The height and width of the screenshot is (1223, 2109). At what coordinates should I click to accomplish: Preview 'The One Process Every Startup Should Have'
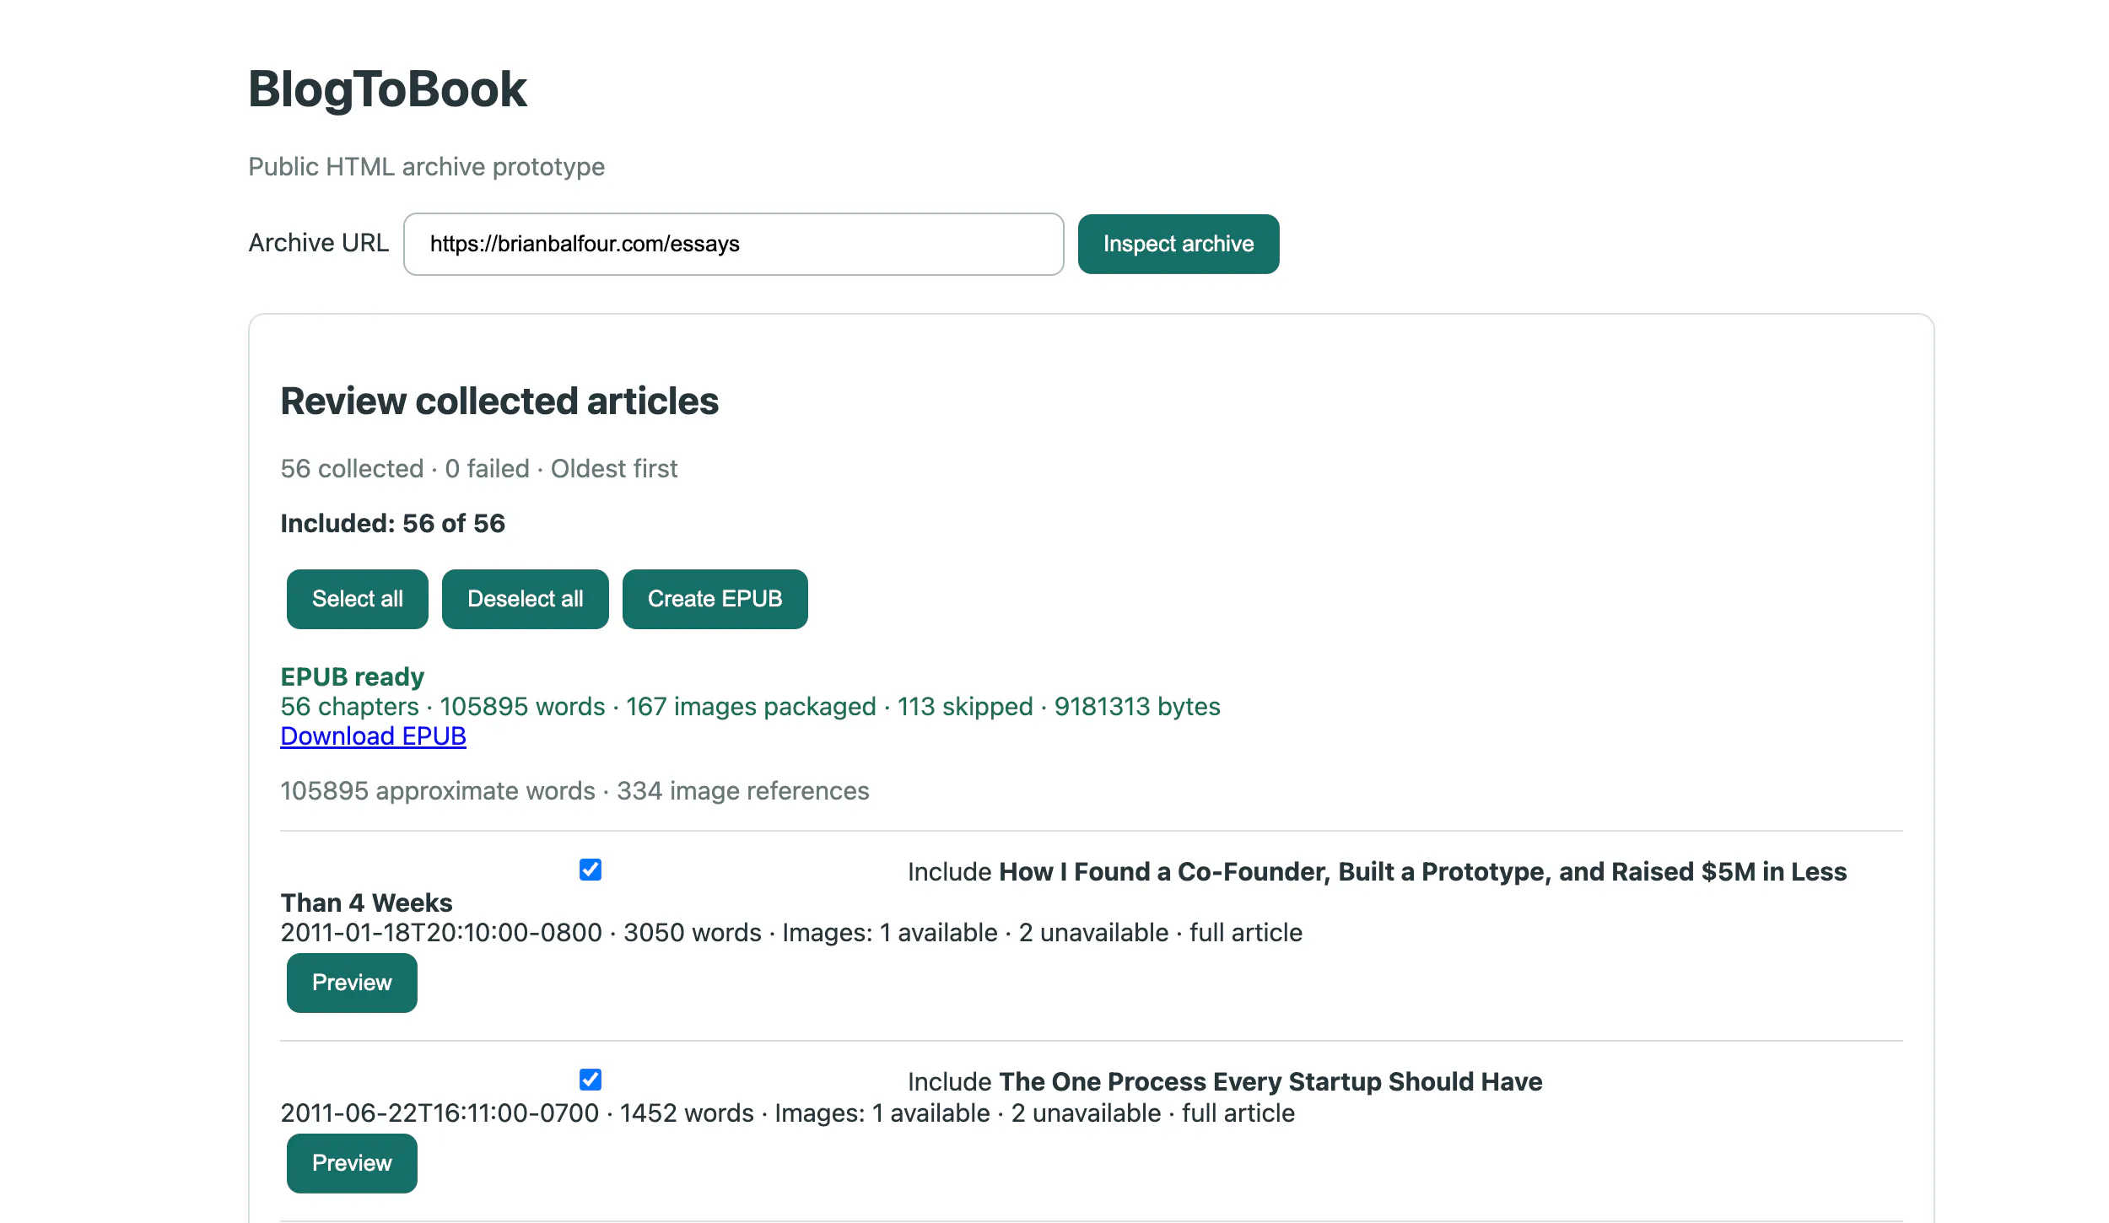click(352, 1163)
